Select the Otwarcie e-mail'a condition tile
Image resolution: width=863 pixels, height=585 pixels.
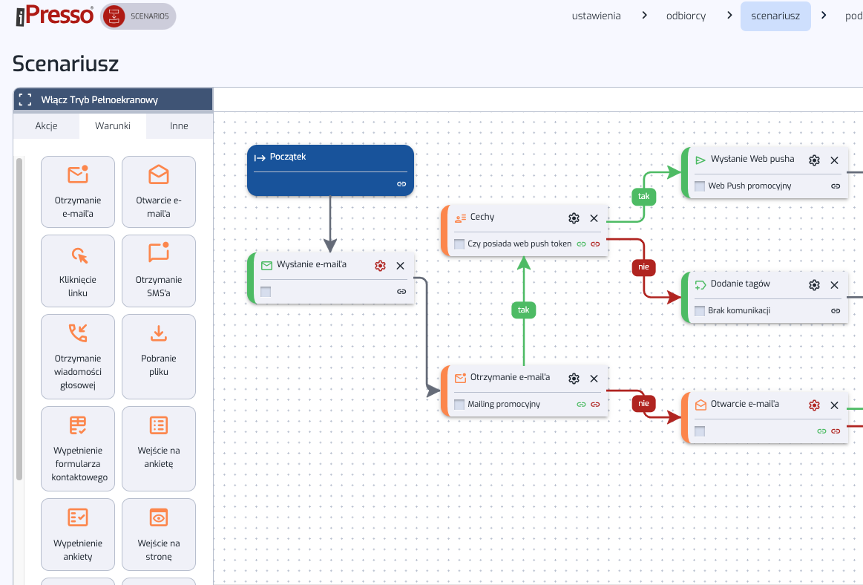(x=158, y=192)
